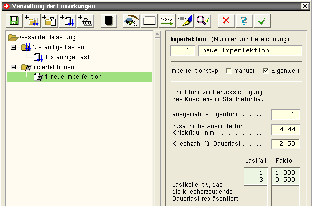This screenshot has width=312, height=206.
Task: Click the zusätzliche Ausmitte value field
Action: tap(285, 129)
